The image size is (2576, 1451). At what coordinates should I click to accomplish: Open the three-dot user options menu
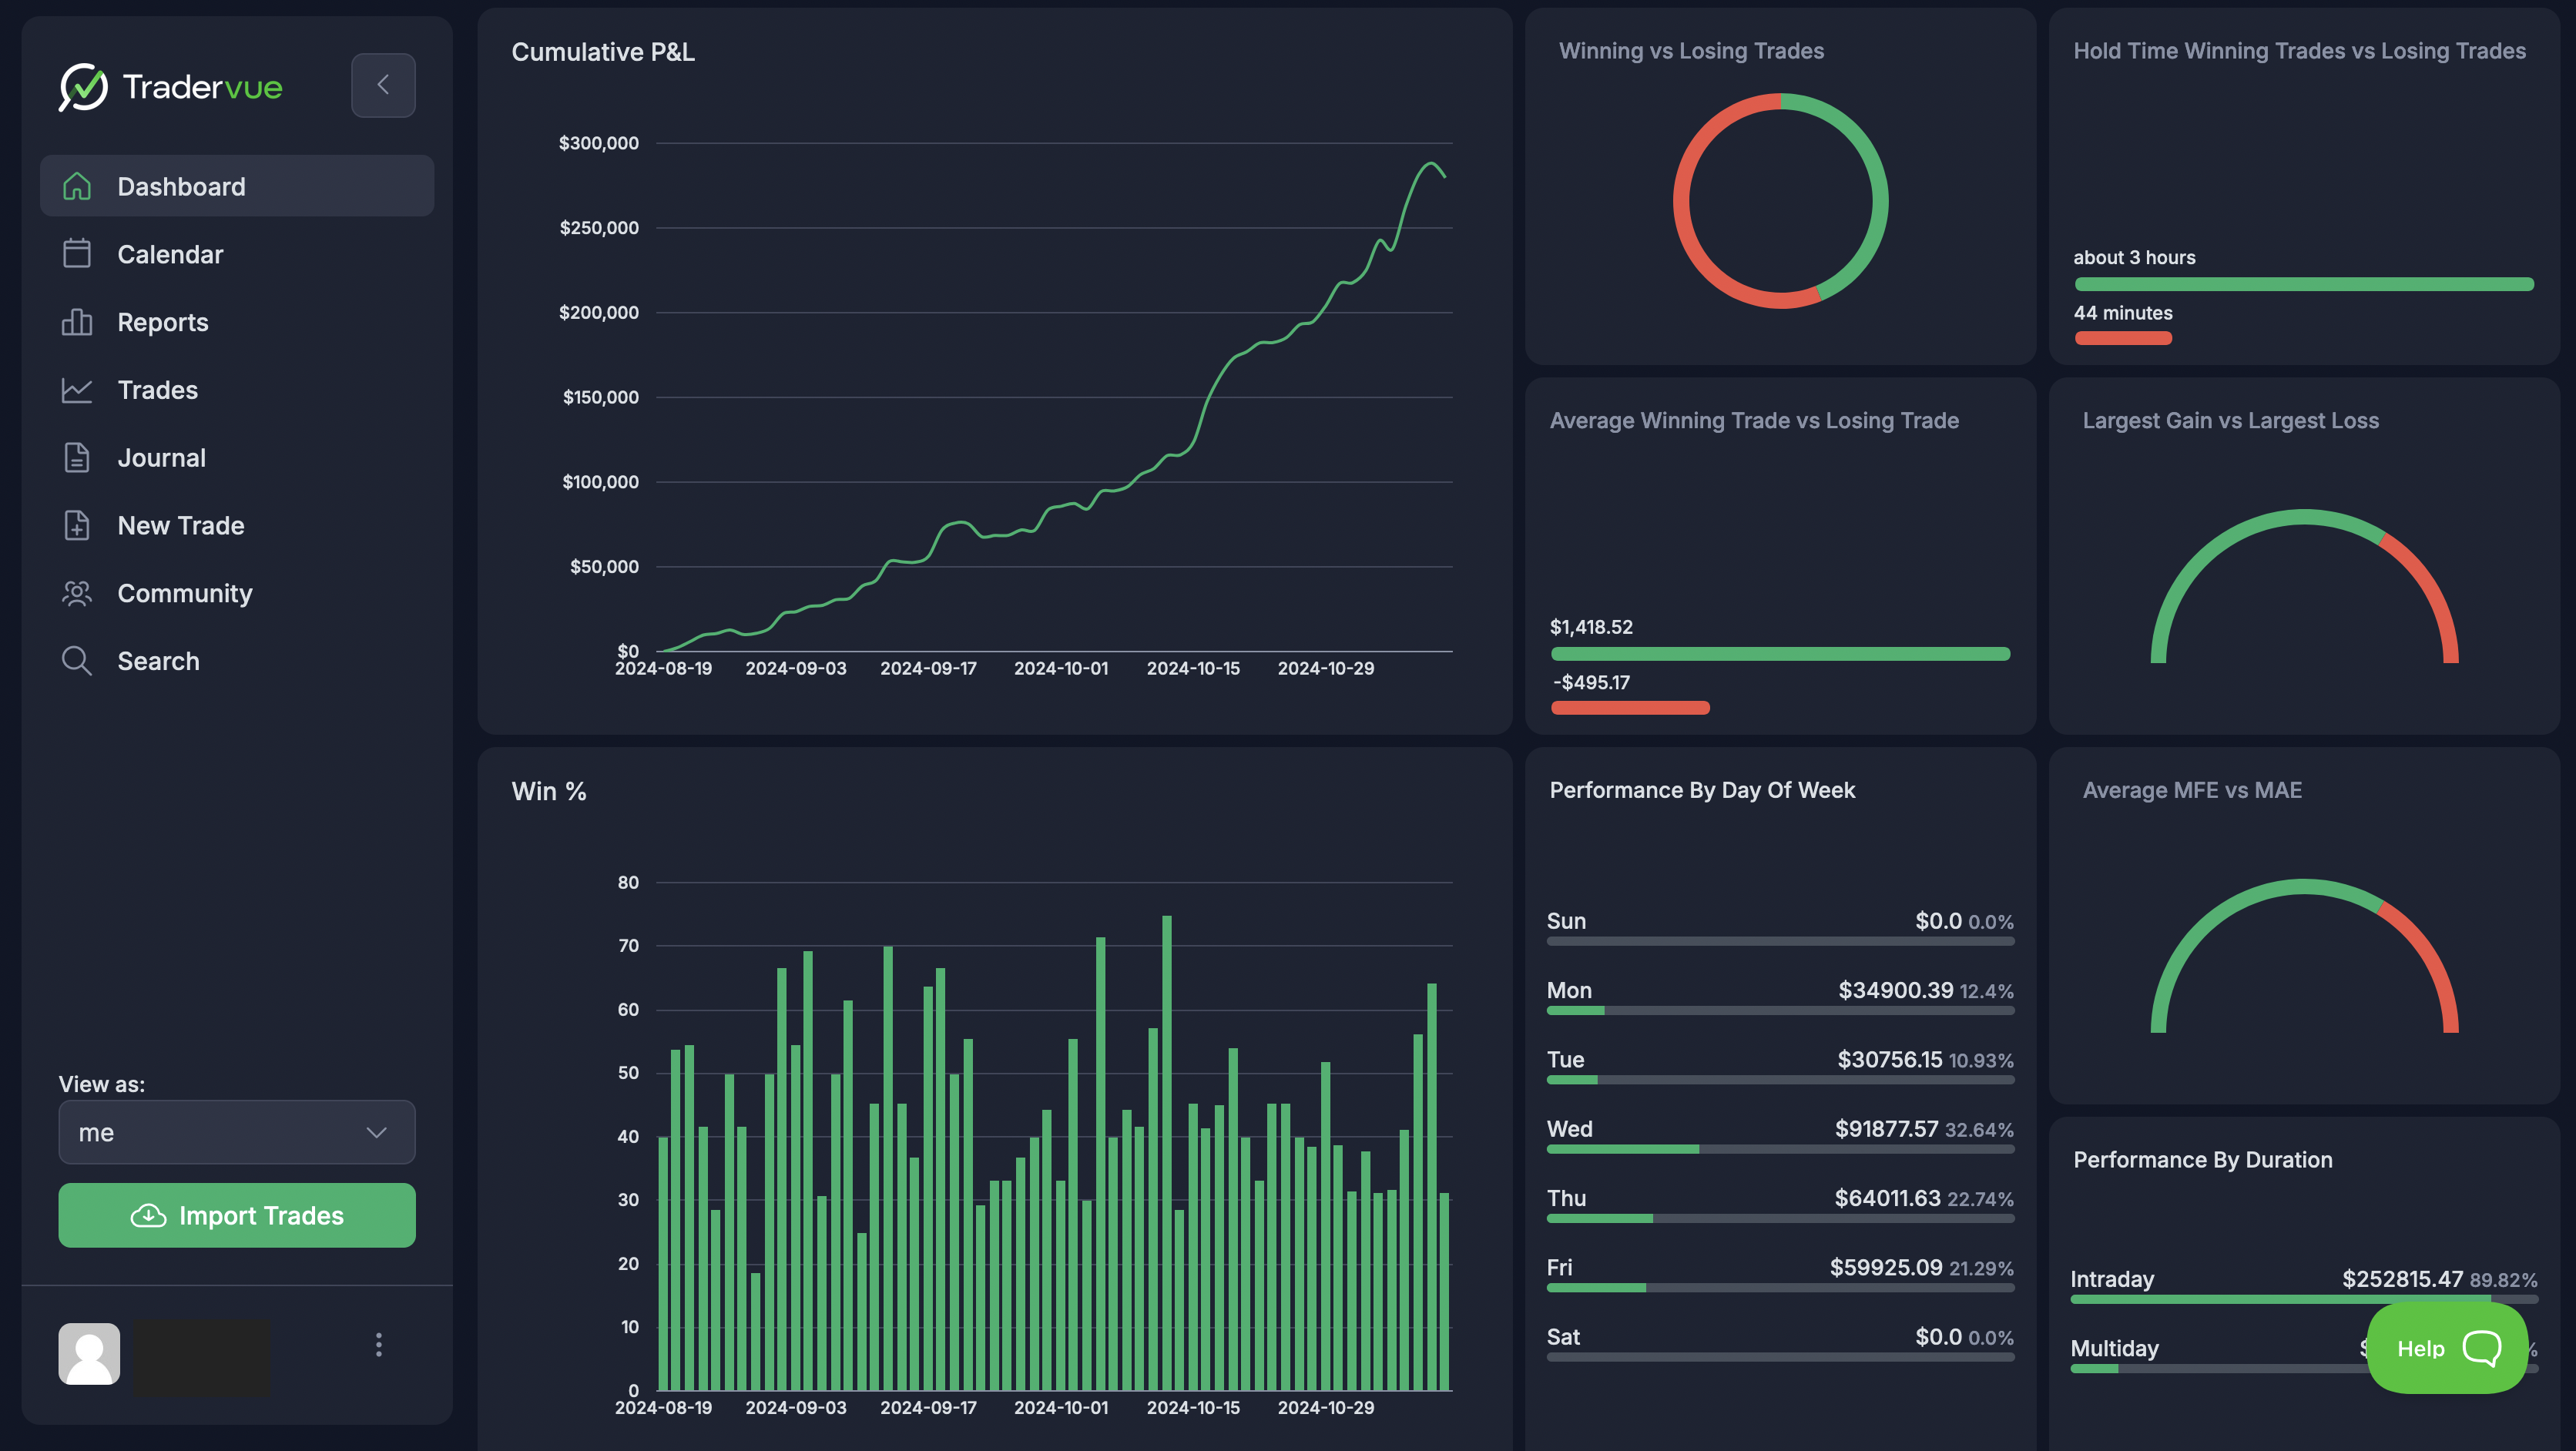pyautogui.click(x=378, y=1345)
